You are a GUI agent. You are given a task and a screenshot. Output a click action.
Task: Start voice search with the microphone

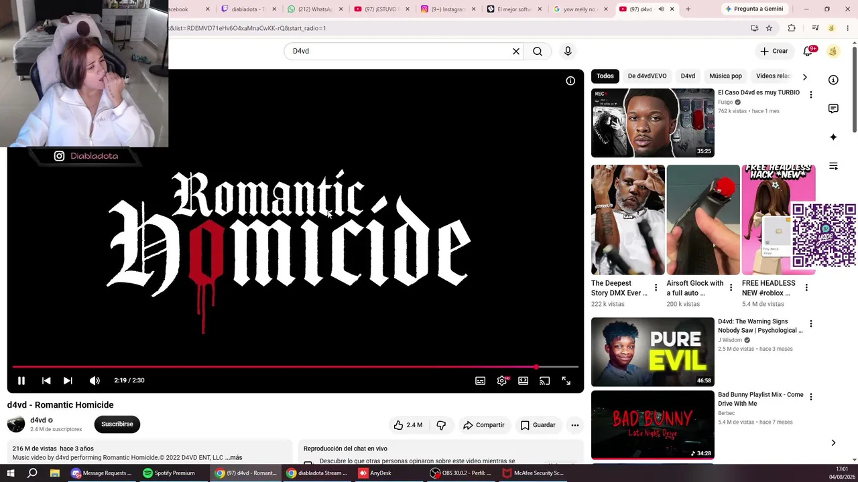pyautogui.click(x=568, y=51)
